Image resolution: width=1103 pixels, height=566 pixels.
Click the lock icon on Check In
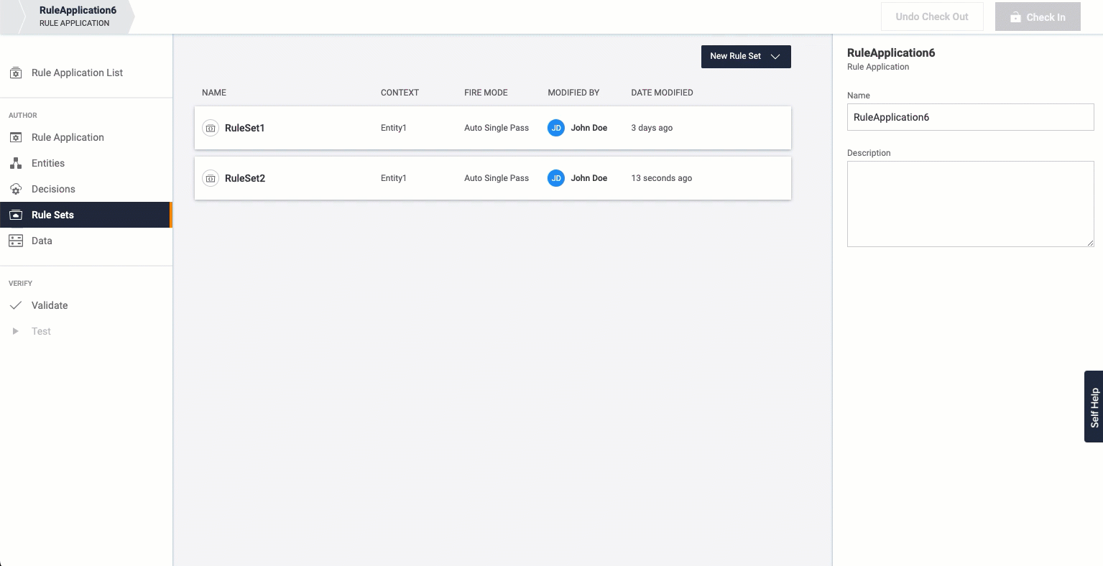[1015, 17]
